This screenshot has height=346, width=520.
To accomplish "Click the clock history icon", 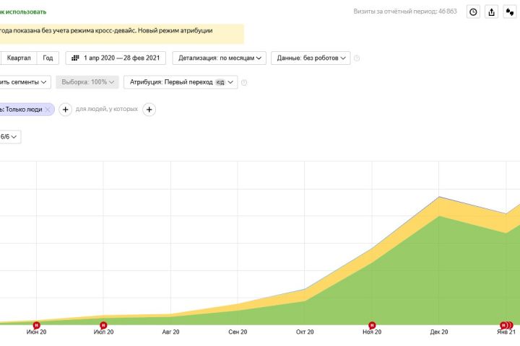I will pyautogui.click(x=473, y=12).
